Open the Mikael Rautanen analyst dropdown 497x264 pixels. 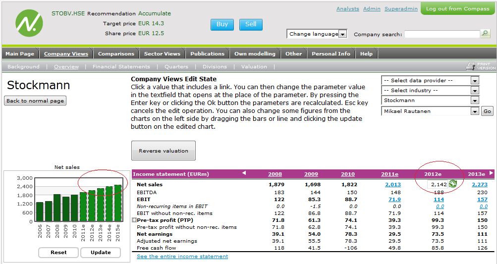tap(430, 111)
